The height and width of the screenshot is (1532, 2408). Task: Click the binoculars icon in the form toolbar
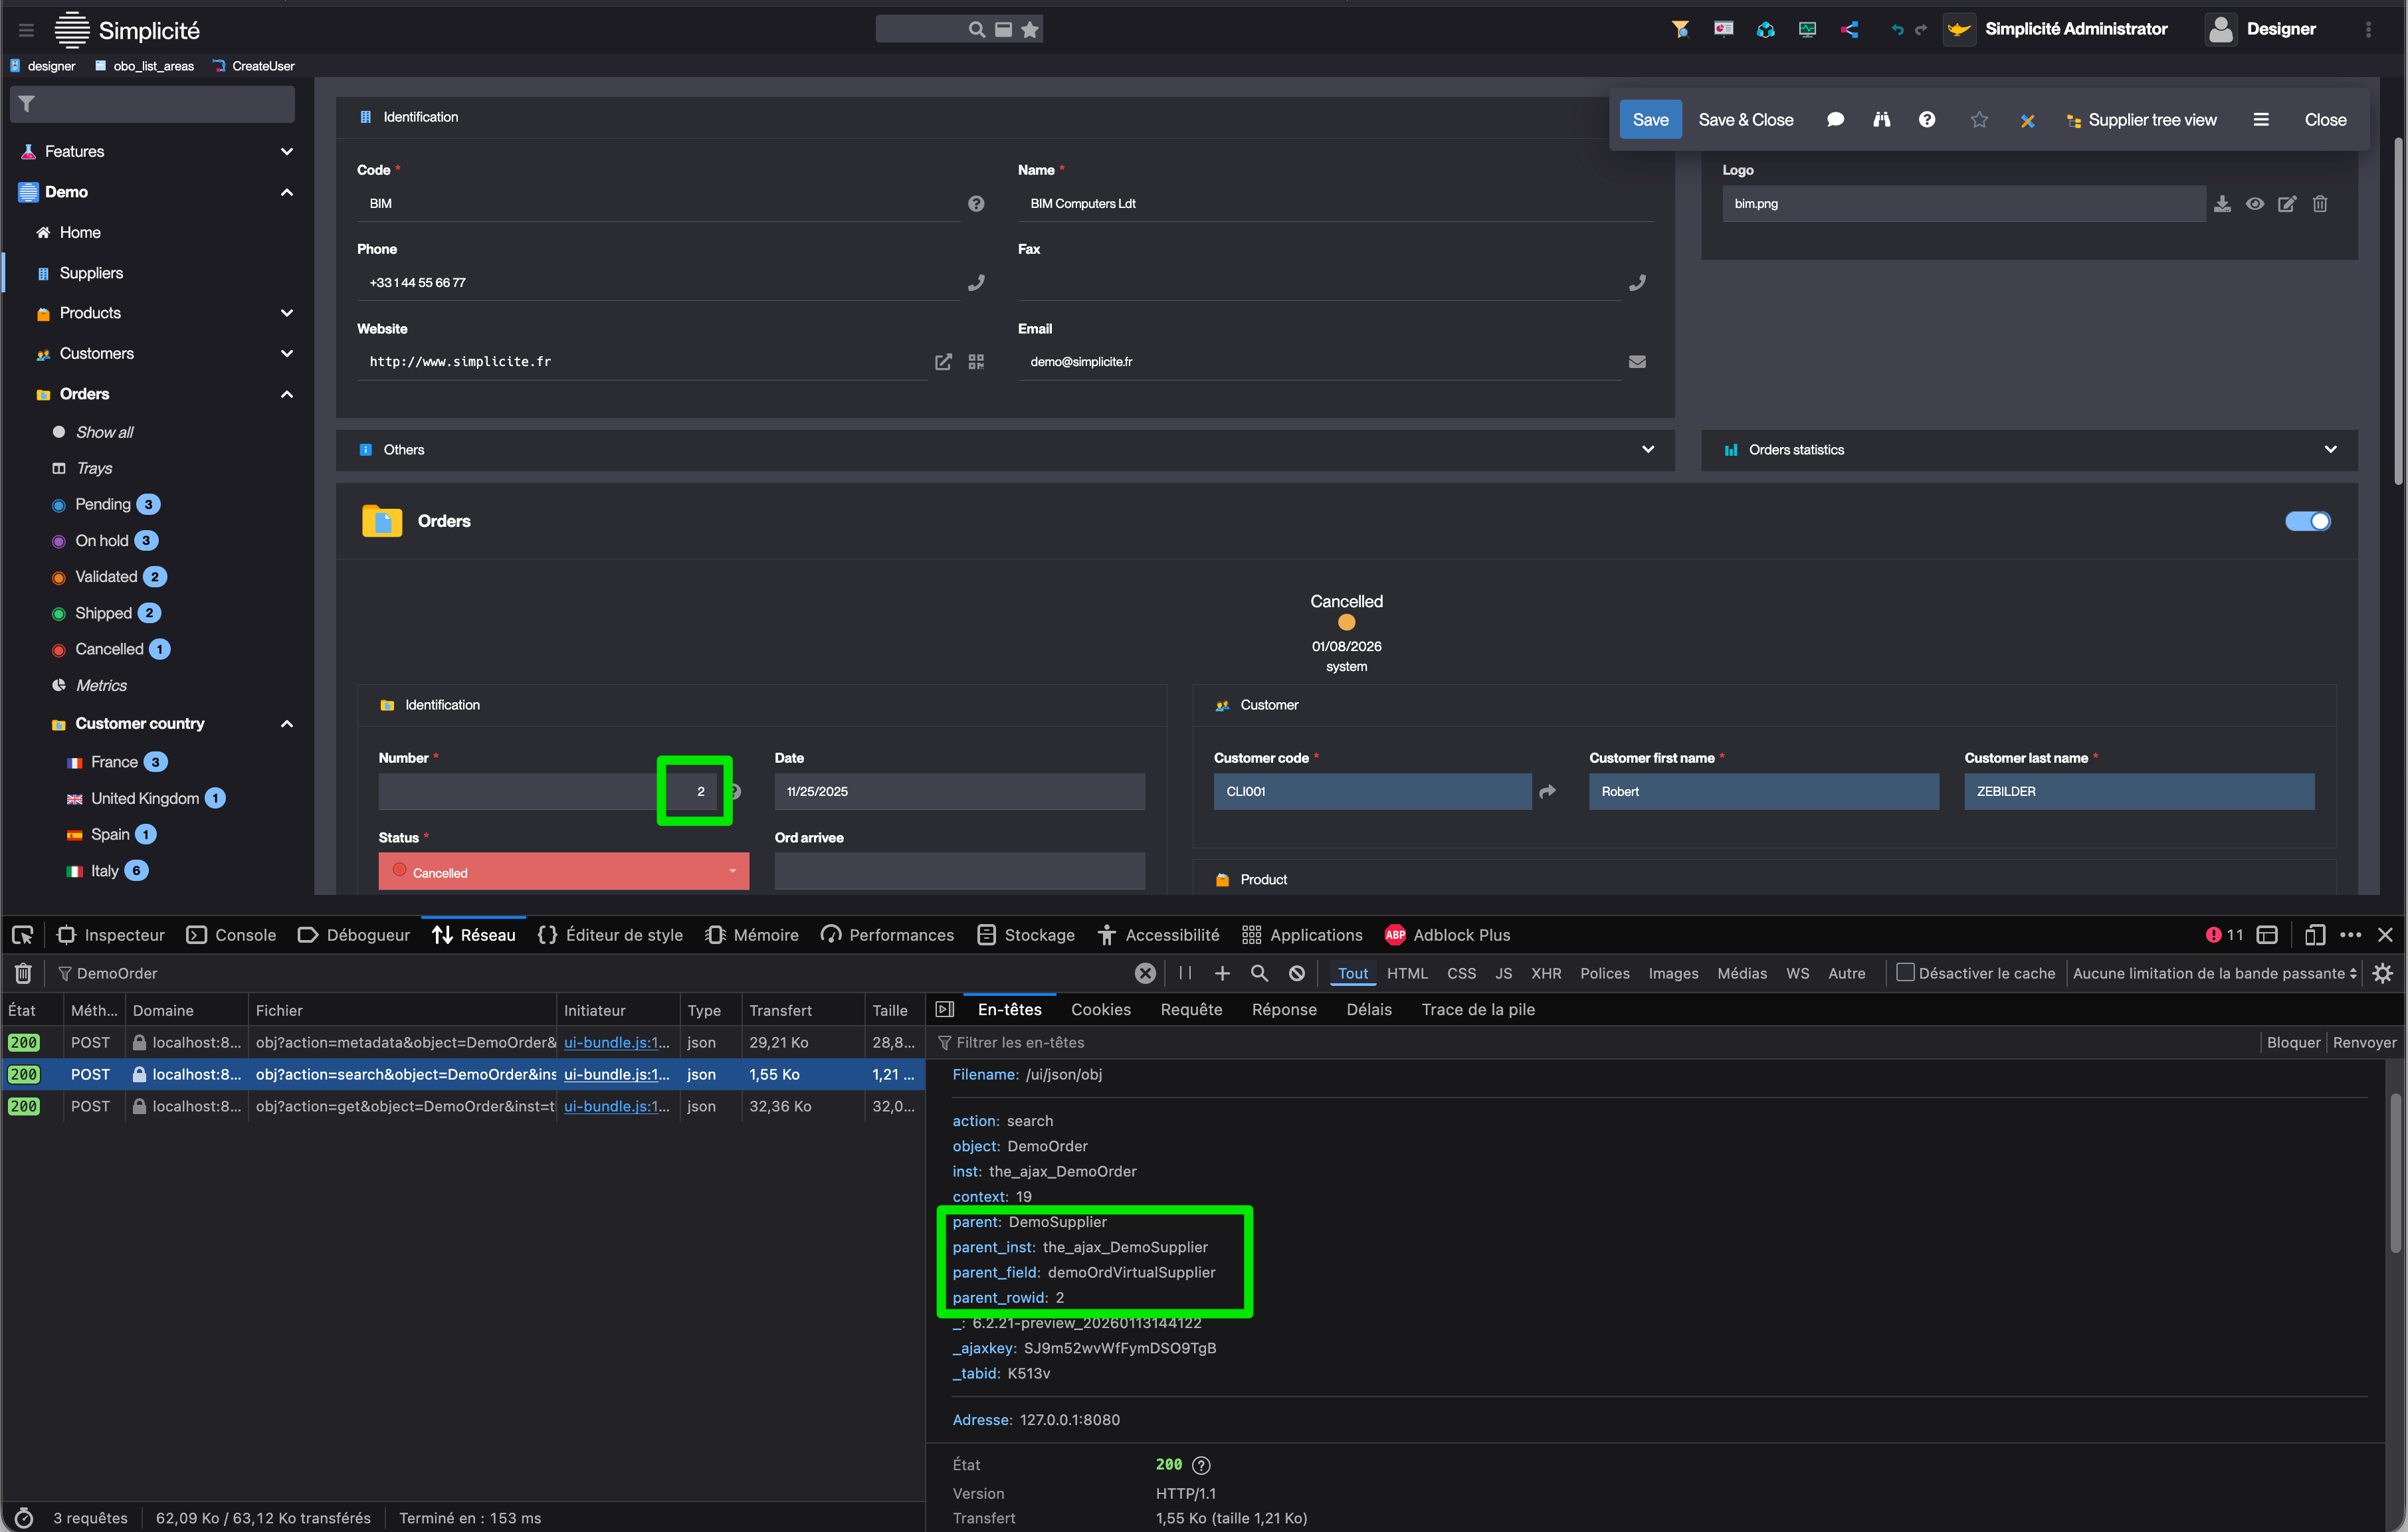click(x=1881, y=120)
